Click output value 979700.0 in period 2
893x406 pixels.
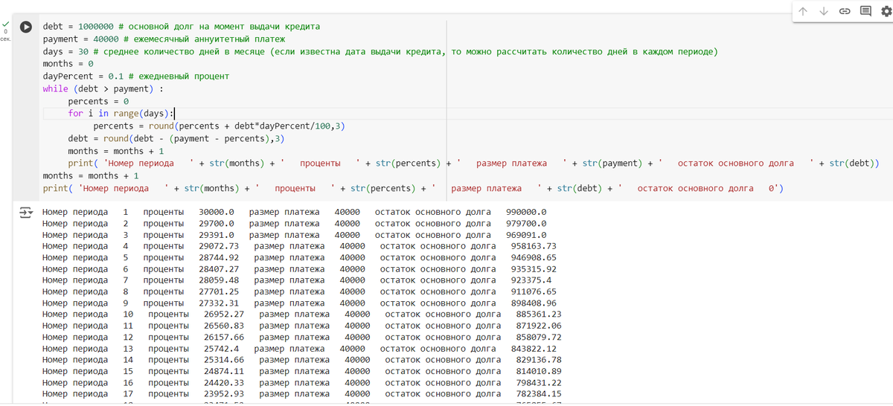pyautogui.click(x=526, y=223)
